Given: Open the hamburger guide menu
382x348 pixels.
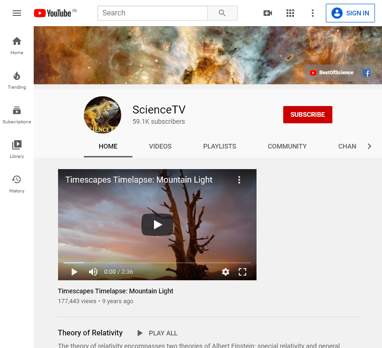Looking at the screenshot, I should (x=17, y=13).
